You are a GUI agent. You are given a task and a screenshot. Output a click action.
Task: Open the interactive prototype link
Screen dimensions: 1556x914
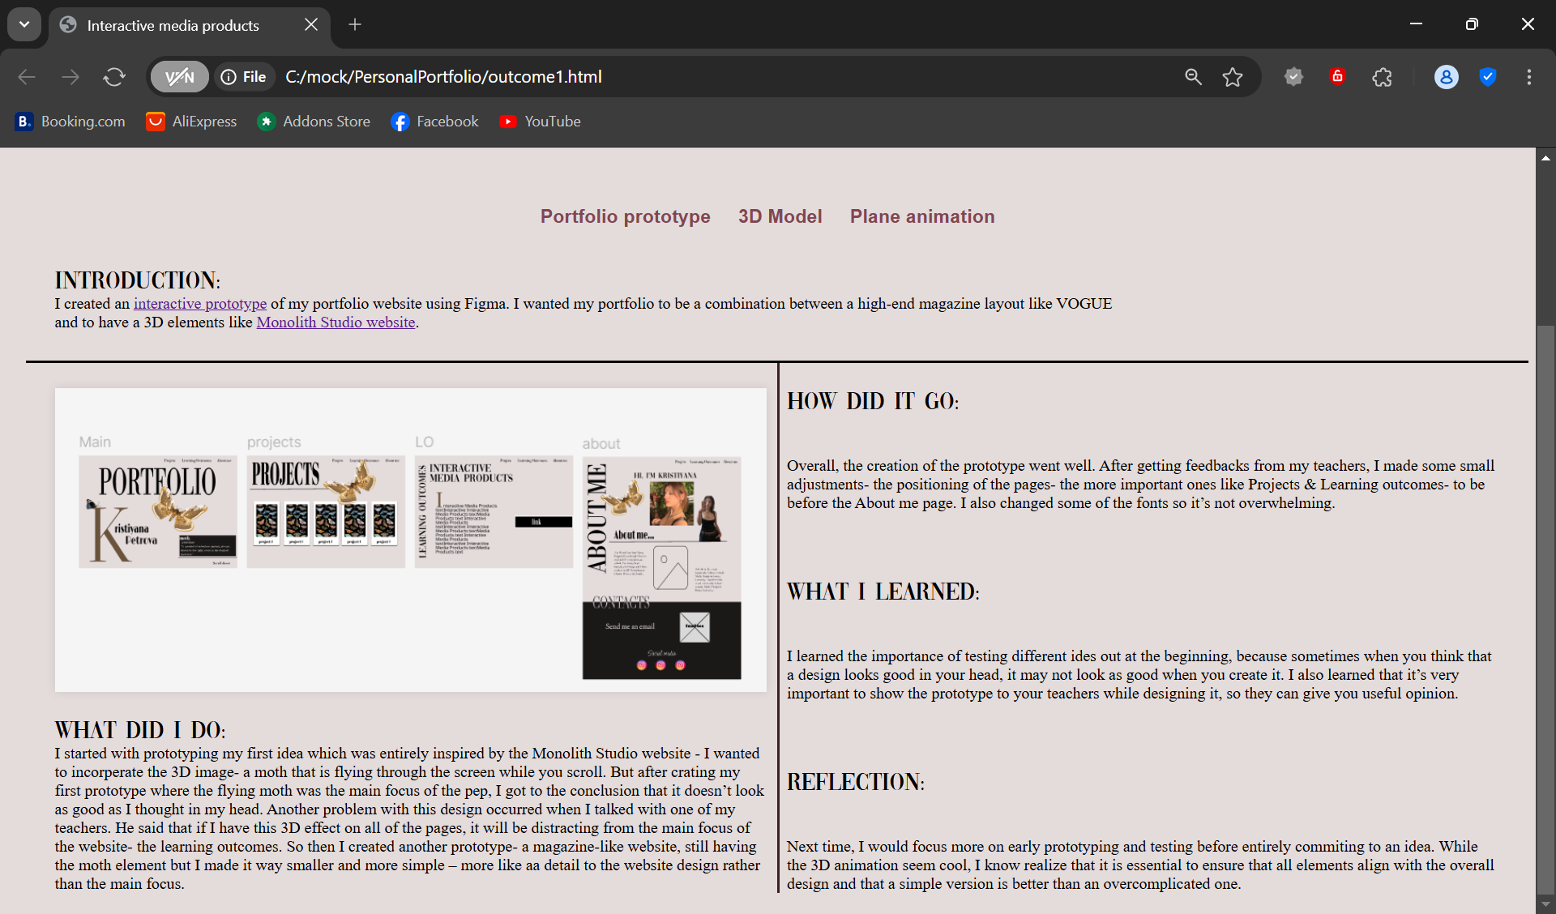199,304
